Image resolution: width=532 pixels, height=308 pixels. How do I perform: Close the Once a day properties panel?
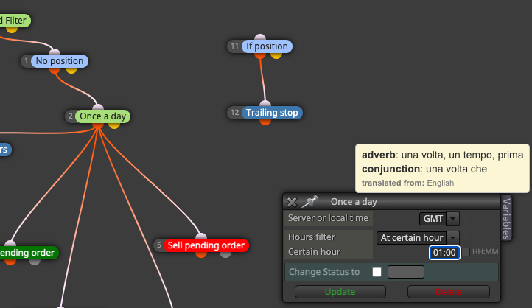pos(292,202)
